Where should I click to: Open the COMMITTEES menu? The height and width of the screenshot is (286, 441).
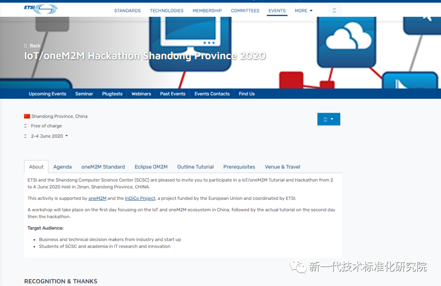(245, 11)
